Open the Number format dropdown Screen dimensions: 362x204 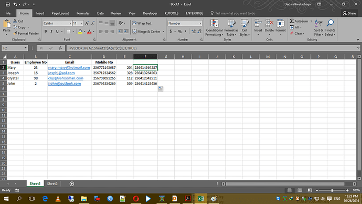[x=200, y=23]
